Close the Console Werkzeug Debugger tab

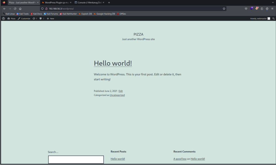click(x=103, y=2)
